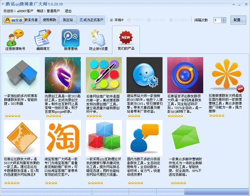Select the 石青微博群发大师 orange flower icon
The height and width of the screenshot is (196, 250).
coord(226,75)
